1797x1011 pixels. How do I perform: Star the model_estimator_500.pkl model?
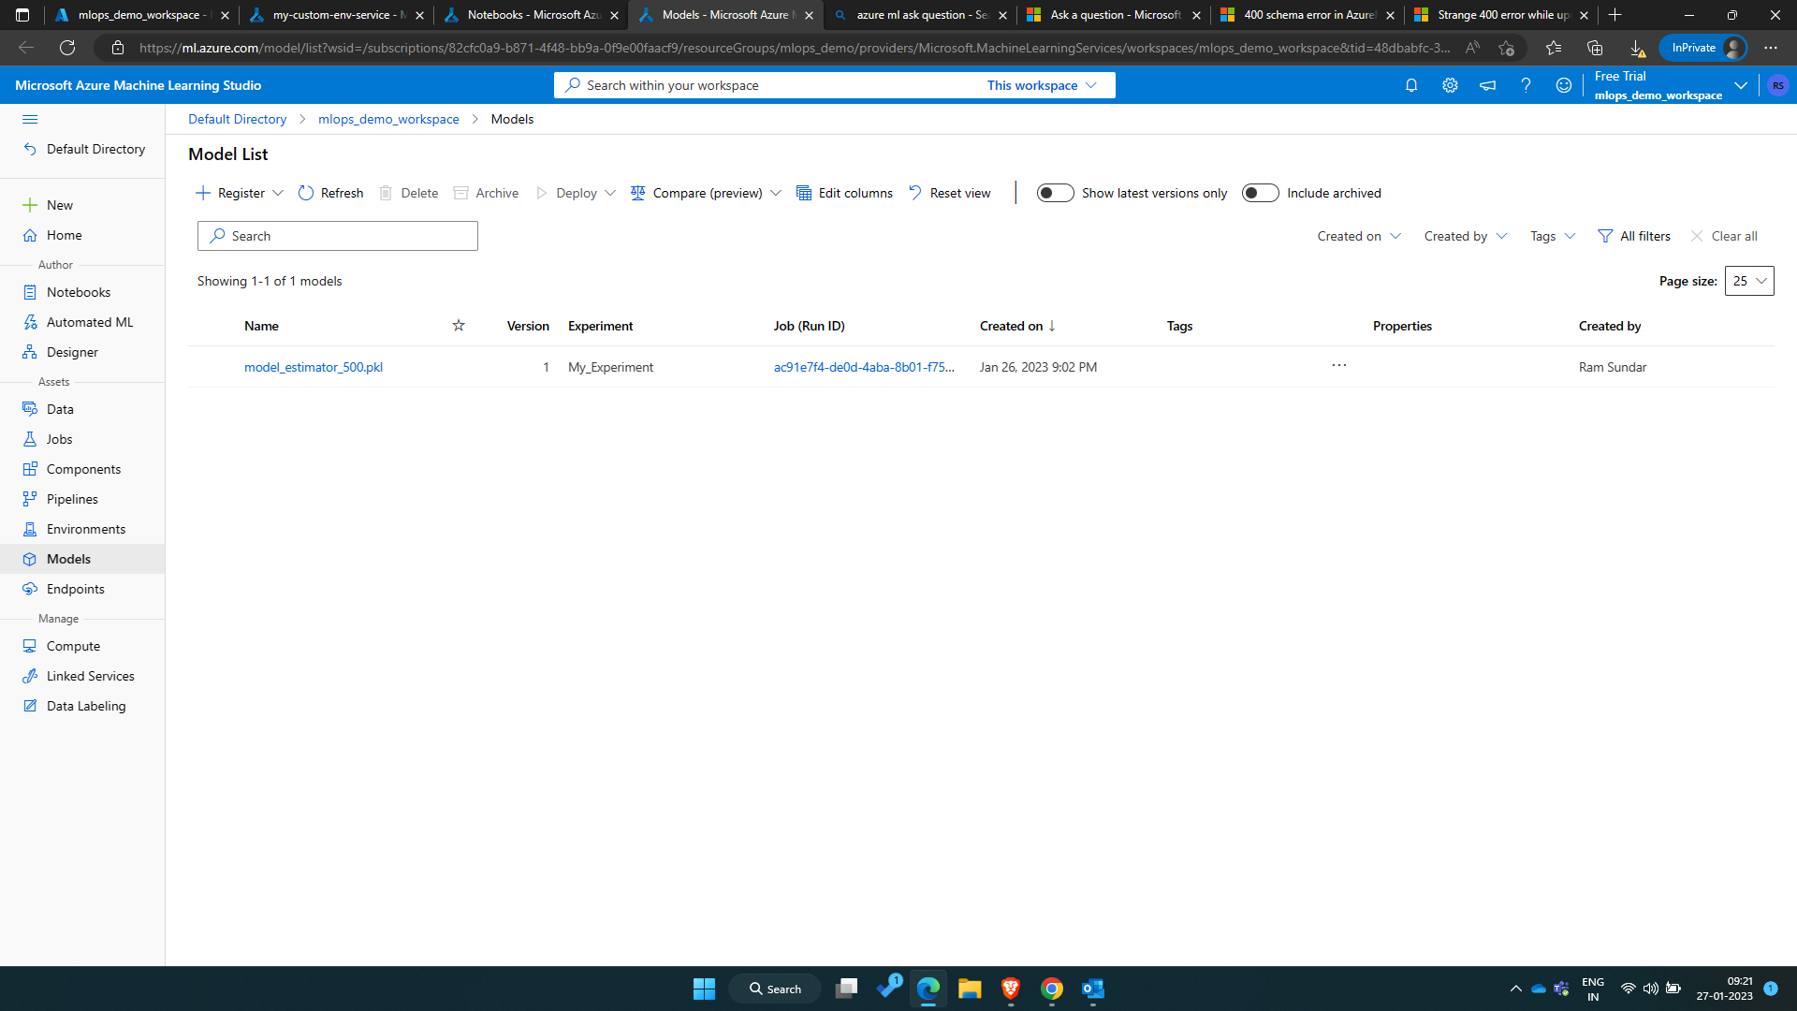459,366
